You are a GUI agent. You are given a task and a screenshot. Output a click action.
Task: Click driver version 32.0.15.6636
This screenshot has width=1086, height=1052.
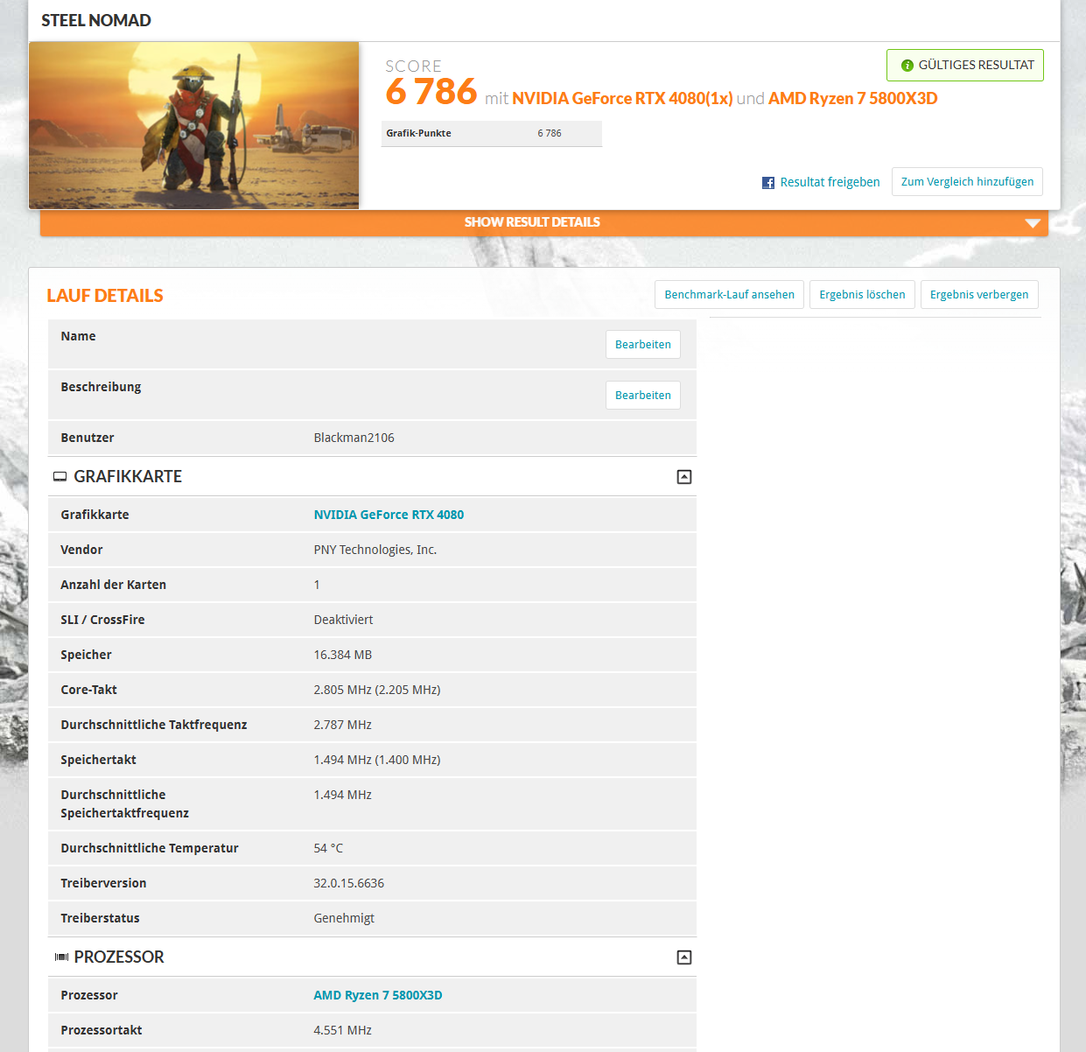[x=349, y=883]
